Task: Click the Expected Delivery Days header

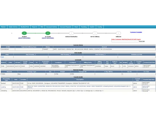Action: pos(29,47)
